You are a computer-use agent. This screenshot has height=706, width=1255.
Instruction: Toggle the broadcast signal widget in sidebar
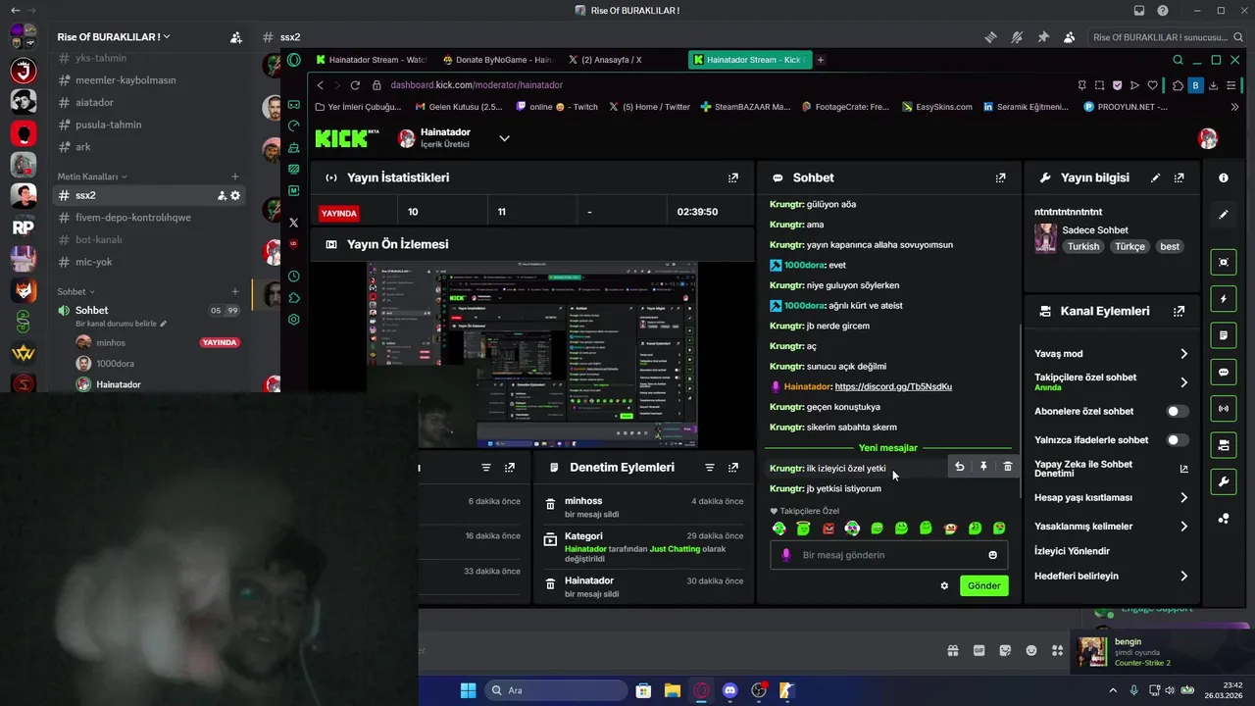click(x=1224, y=408)
